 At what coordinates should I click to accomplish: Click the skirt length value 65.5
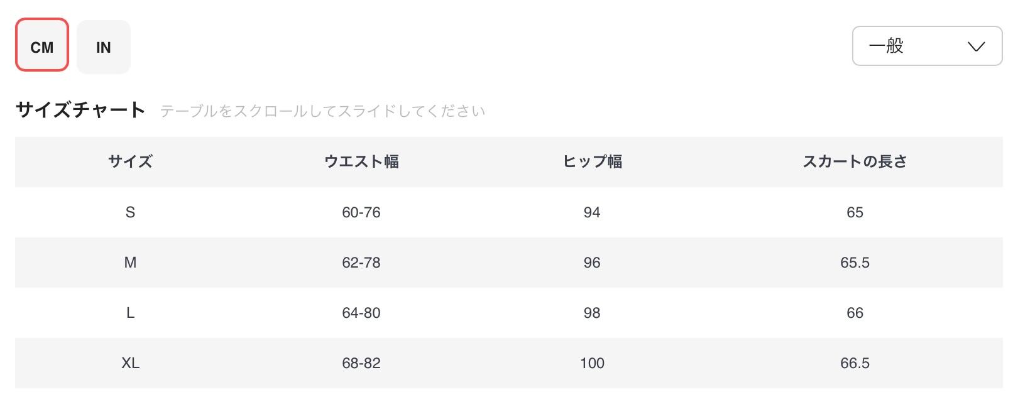pos(855,263)
